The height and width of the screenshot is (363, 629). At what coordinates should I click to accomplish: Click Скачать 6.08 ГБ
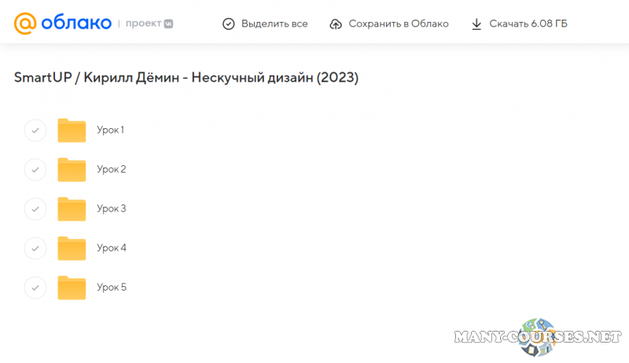pyautogui.click(x=528, y=24)
